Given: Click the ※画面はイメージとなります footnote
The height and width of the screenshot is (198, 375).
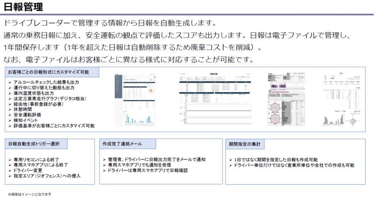Looking at the screenshot, I should [x=30, y=194].
